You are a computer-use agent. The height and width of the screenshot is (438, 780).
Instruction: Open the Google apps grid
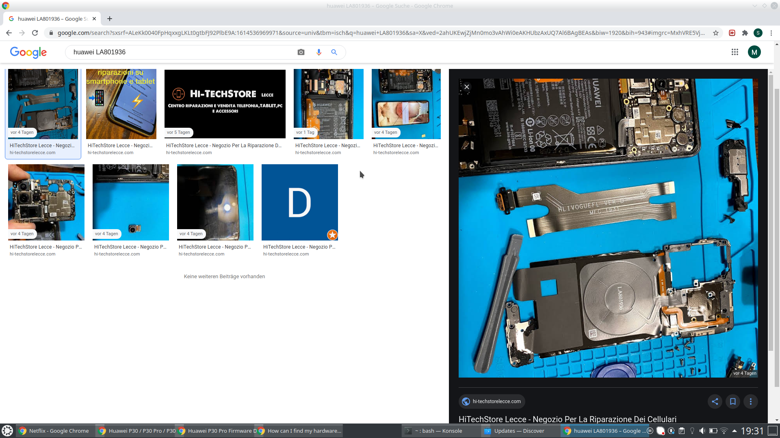(x=735, y=52)
